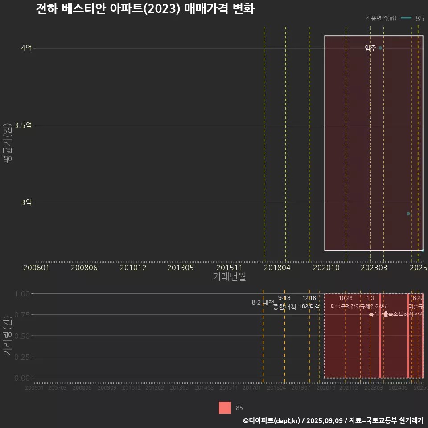
Task: Click the 3억 y-axis label
Action: point(26,202)
